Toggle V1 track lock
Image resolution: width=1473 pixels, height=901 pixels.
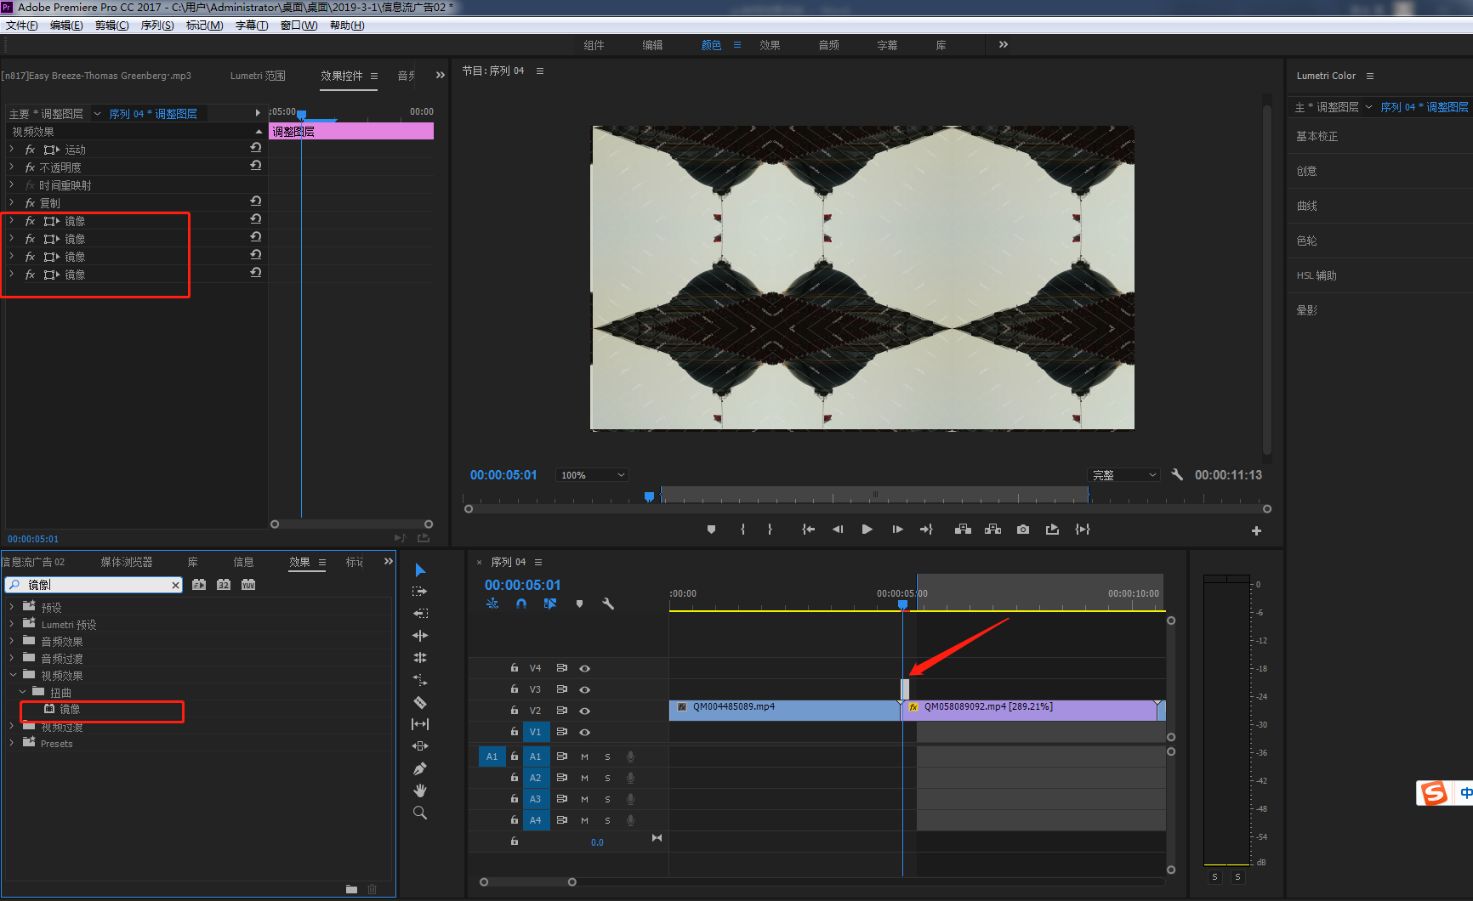(x=515, y=732)
